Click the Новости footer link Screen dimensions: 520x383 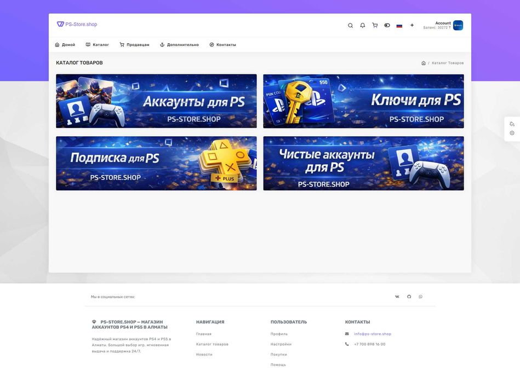pyautogui.click(x=204, y=355)
